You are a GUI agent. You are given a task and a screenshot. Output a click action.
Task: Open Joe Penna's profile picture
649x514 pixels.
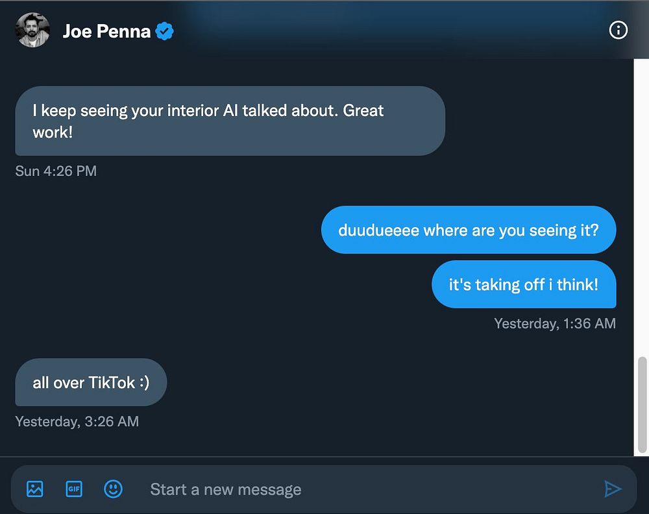(32, 31)
